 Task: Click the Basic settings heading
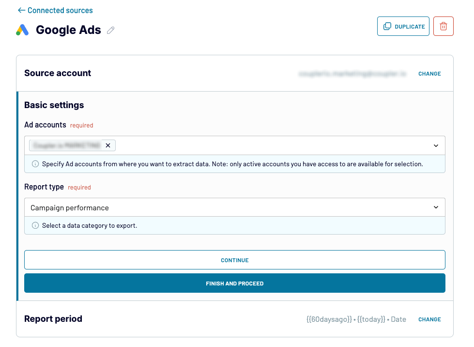pyautogui.click(x=54, y=105)
